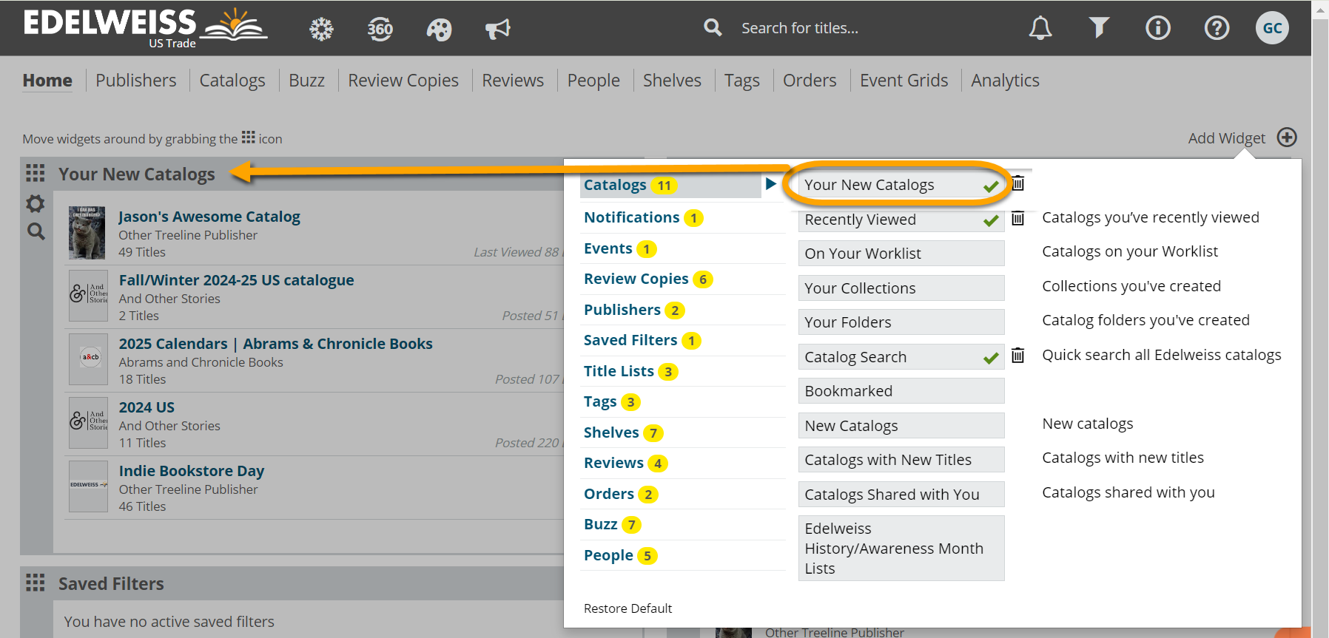Open Jason's Awesome Catalog link
The height and width of the screenshot is (638, 1329).
(x=209, y=217)
